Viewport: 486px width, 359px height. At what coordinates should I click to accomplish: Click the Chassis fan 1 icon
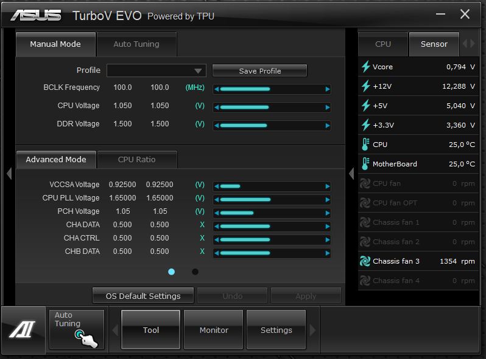click(x=365, y=222)
